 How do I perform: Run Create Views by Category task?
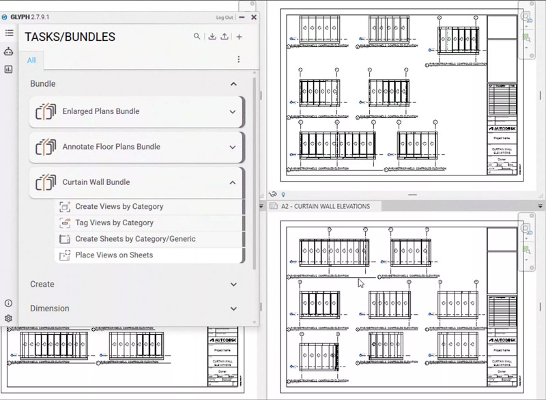pos(119,207)
